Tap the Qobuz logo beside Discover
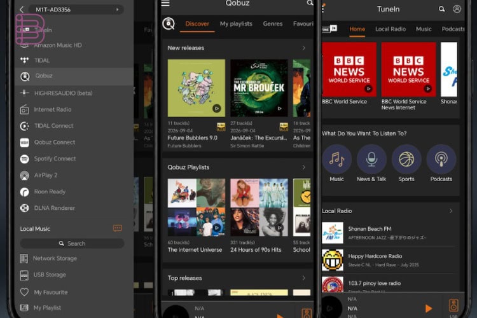Viewport: 477px width, 318px height. 169,24
